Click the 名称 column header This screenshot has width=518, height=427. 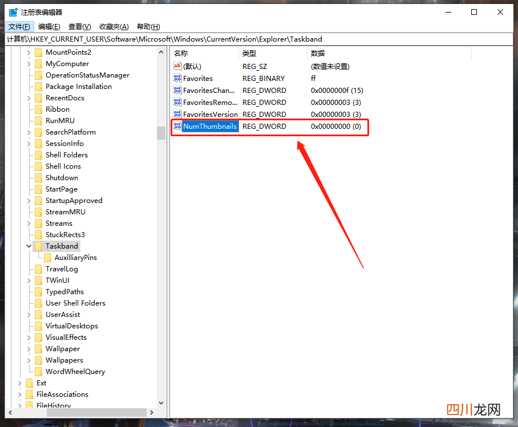coord(205,53)
